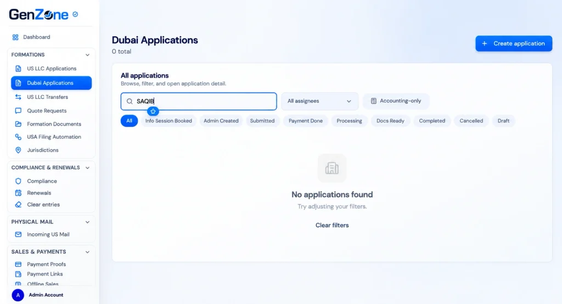Open Compliance page

[42, 181]
